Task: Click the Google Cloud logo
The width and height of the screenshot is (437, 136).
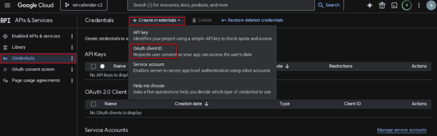Action: click(x=35, y=5)
